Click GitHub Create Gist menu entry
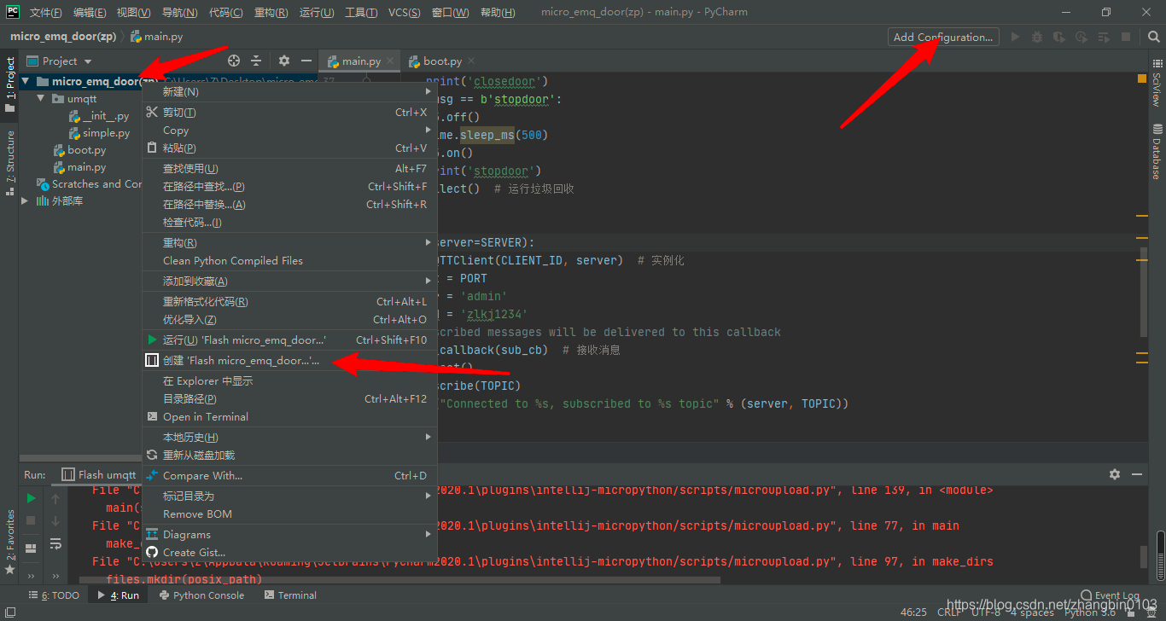 point(289,553)
